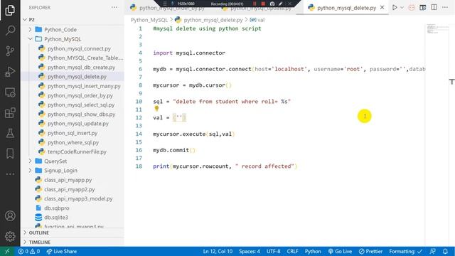Split the editor to the right
The image size is (455, 256).
(434, 8)
